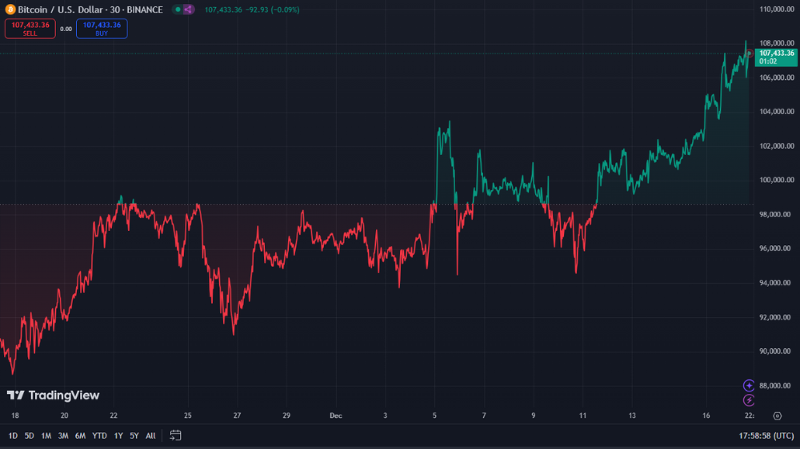Click the price line's last-value marker dot
This screenshot has width=800, height=449.
[750, 53]
